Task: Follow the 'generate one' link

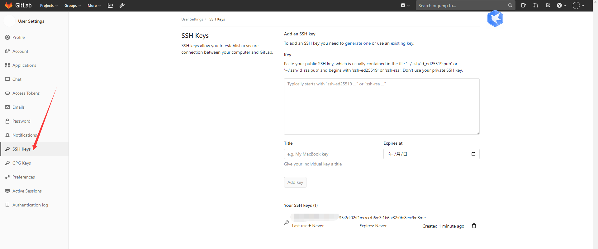Action: click(x=358, y=43)
